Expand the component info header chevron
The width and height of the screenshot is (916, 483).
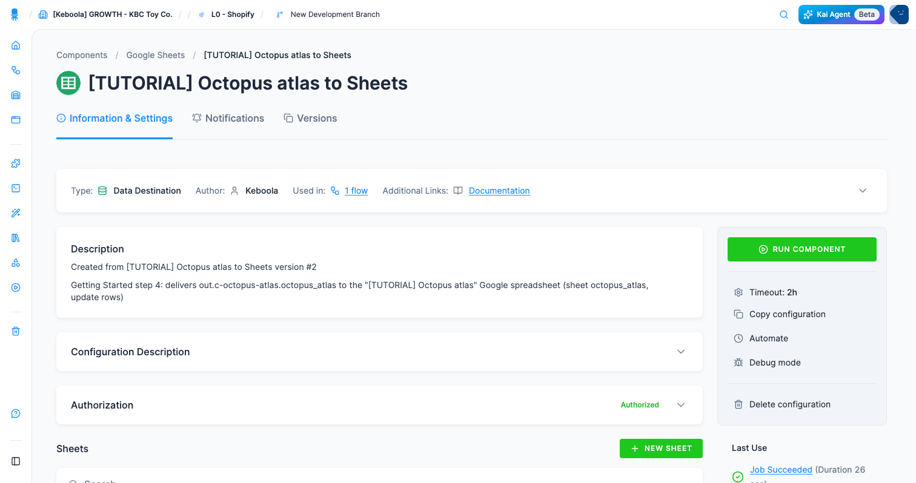(863, 191)
